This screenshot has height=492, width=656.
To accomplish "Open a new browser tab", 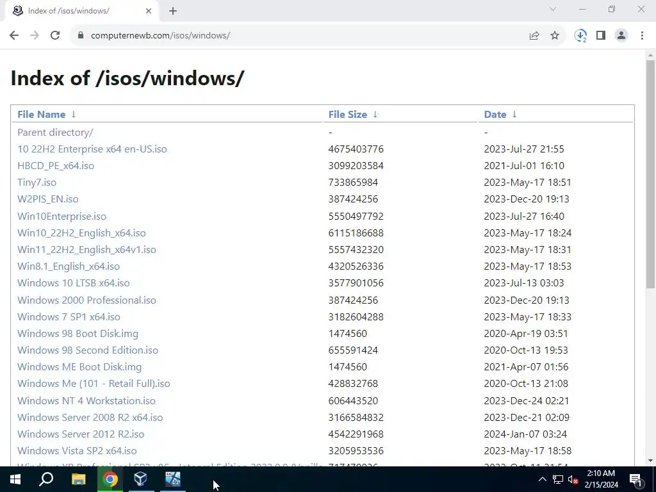I will [x=173, y=12].
